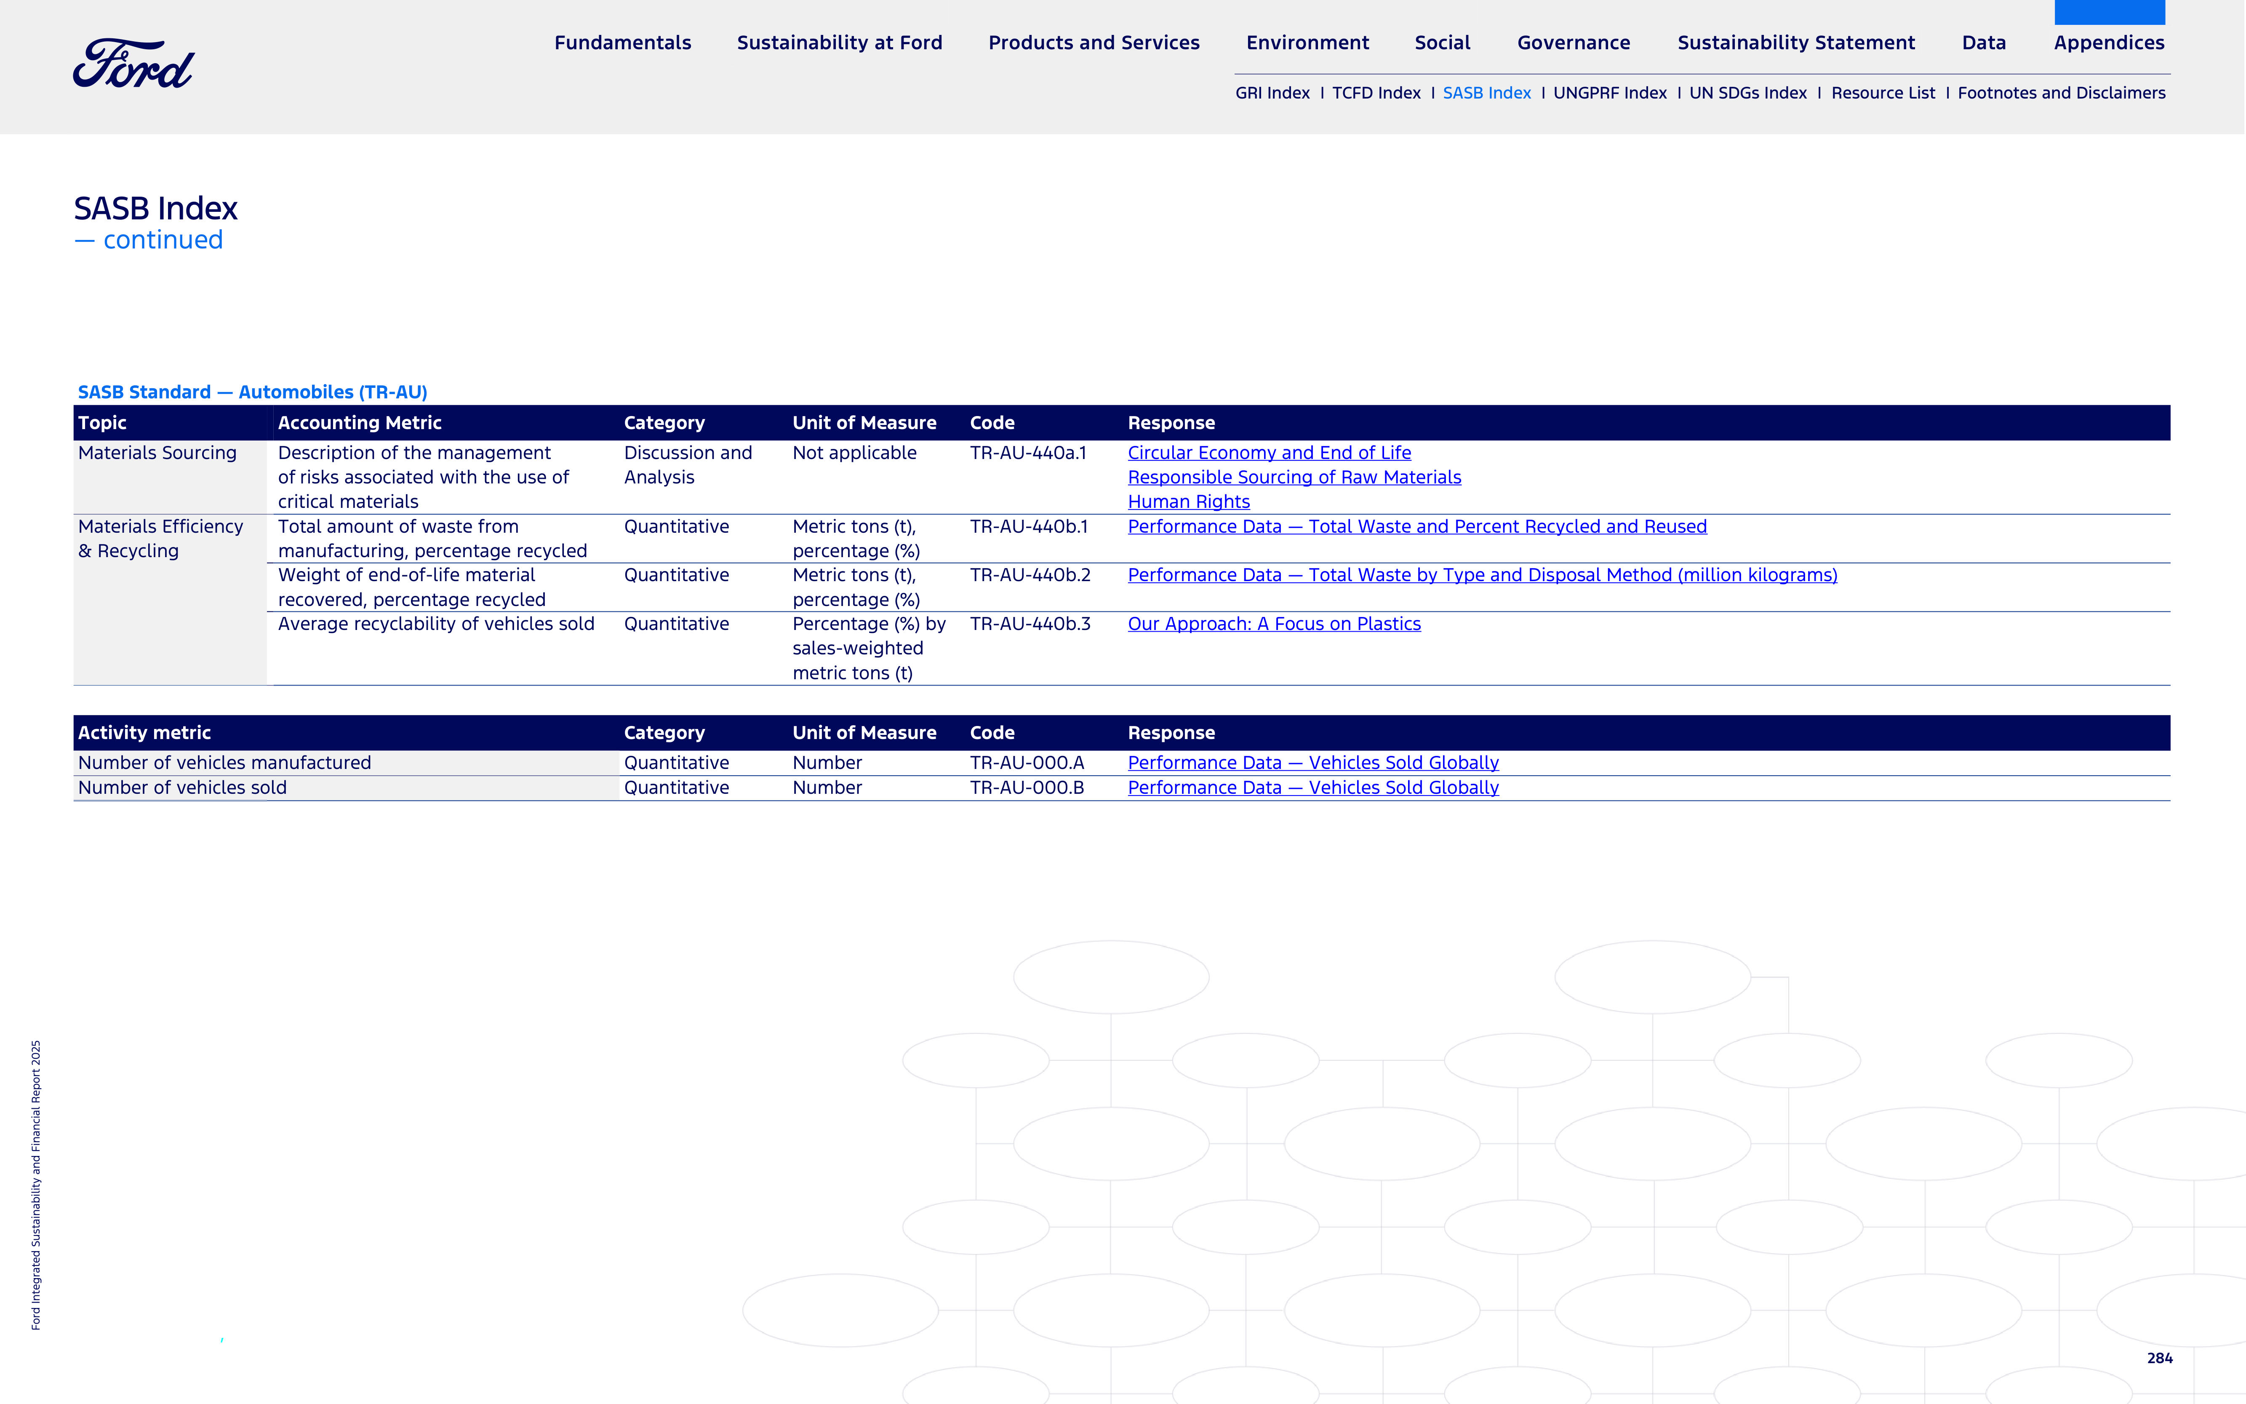This screenshot has height=1404, width=2246.
Task: Open Total Waste and Percent Recycled link
Action: click(1417, 526)
